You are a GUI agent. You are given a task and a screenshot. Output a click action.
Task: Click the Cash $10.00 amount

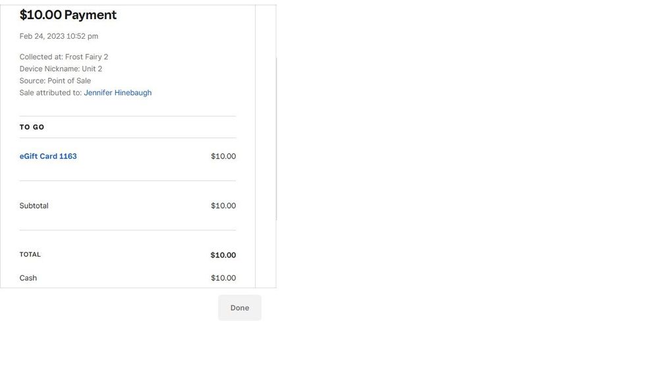[x=223, y=278]
